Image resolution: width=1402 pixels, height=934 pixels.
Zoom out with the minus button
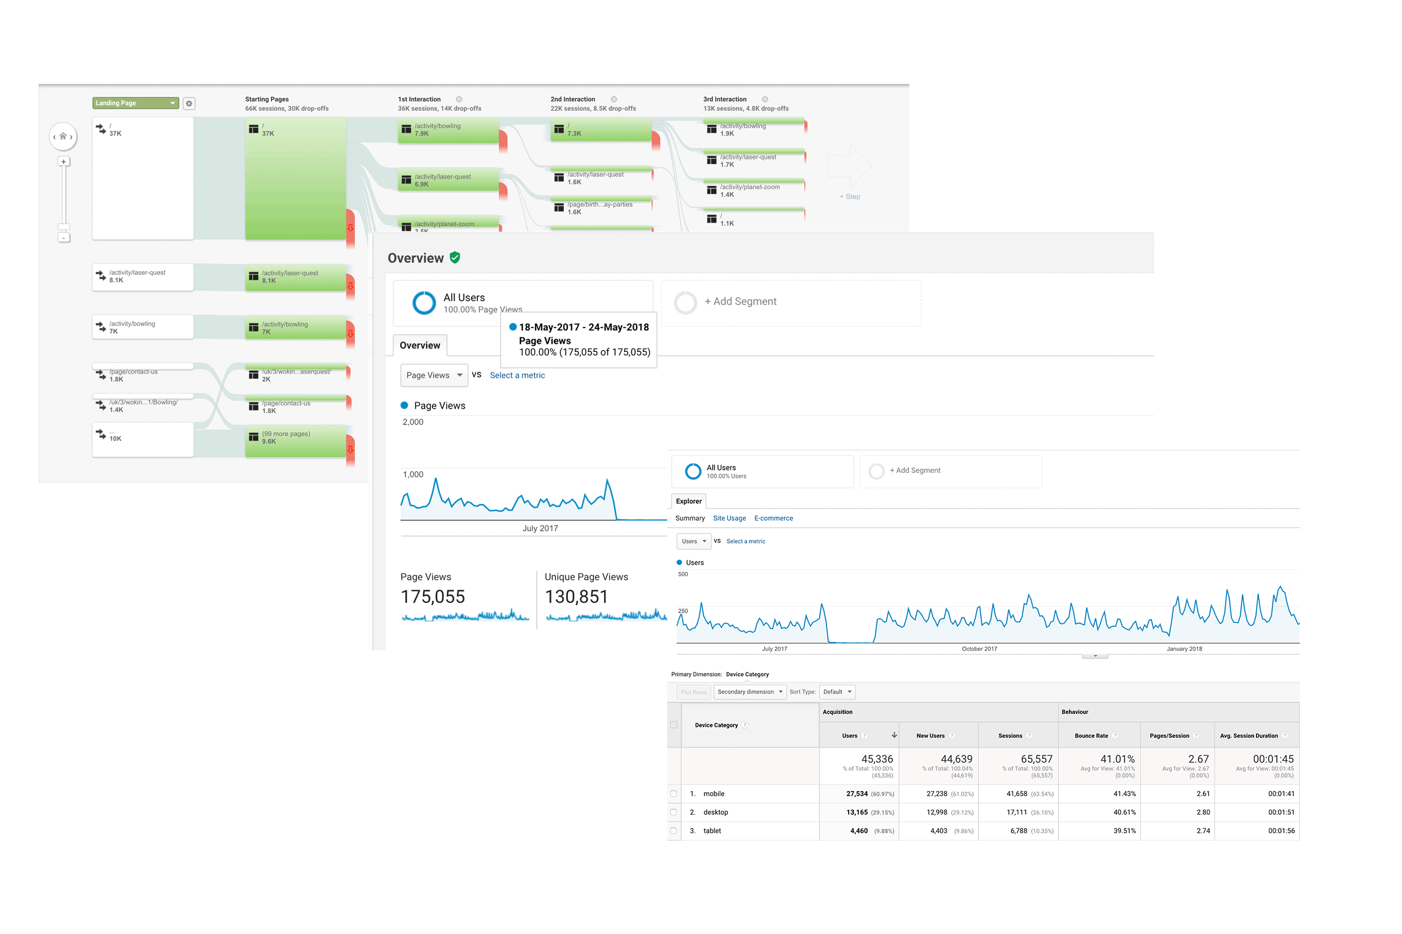(x=64, y=238)
